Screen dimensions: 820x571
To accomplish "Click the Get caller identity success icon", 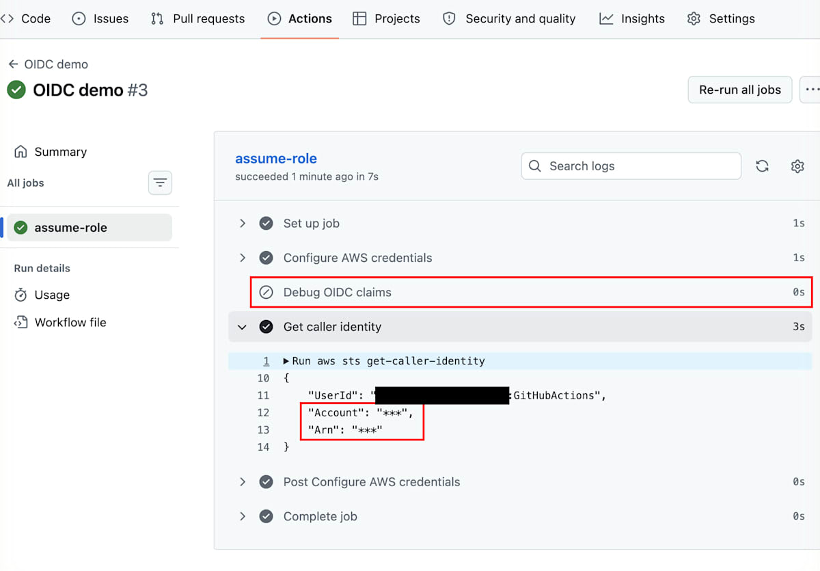I will pos(266,327).
